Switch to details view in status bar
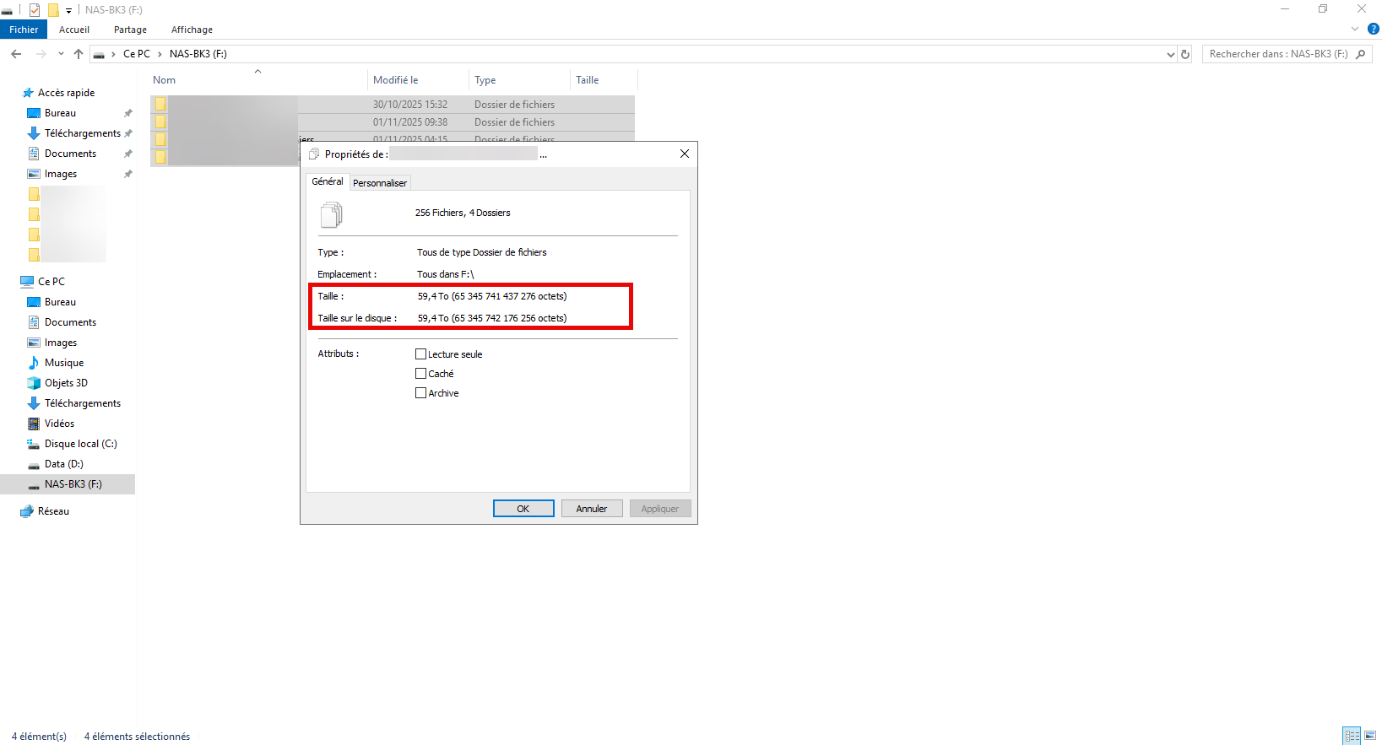The image size is (1382, 745). pyautogui.click(x=1352, y=736)
